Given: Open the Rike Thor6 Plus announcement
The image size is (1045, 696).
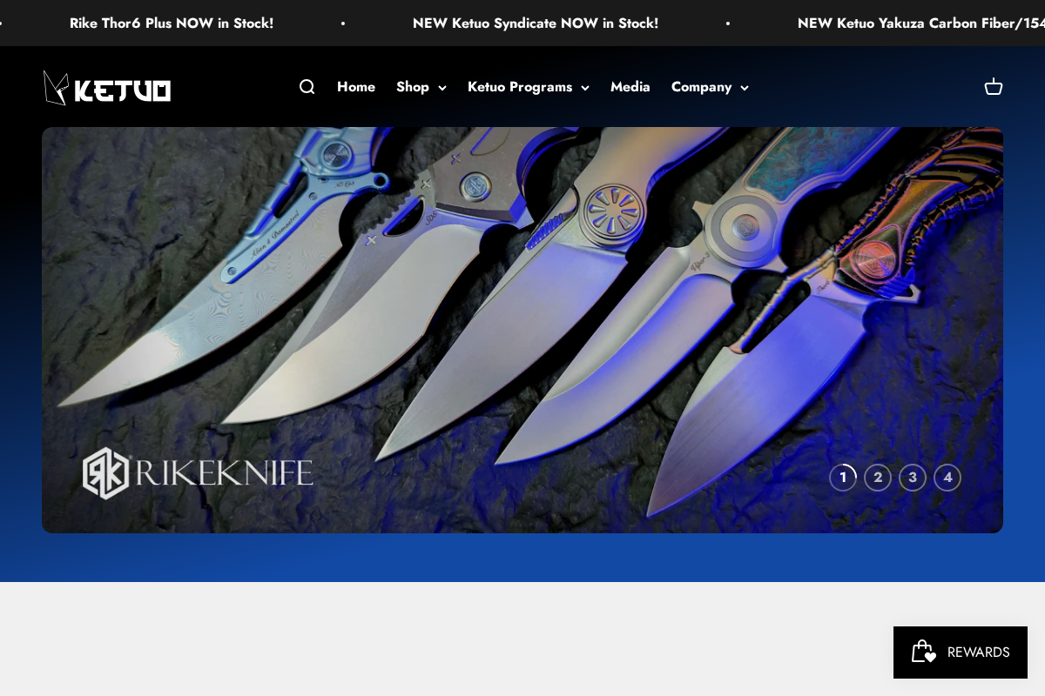Looking at the screenshot, I should coord(171,23).
